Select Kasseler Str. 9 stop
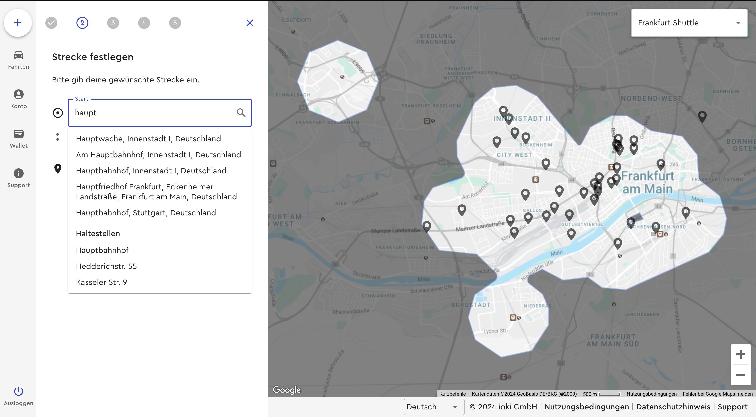The height and width of the screenshot is (417, 756). (x=160, y=282)
